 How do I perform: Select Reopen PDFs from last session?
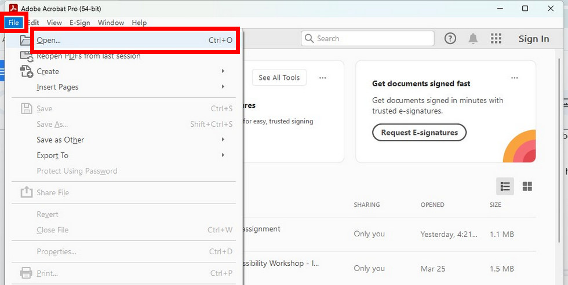[123, 56]
